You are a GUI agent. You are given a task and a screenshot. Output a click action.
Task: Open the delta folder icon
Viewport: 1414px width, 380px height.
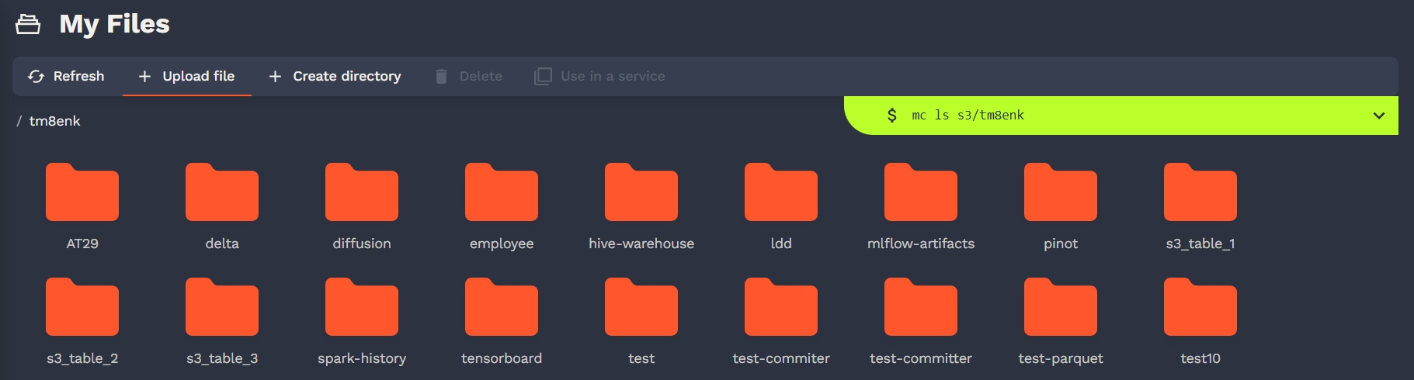tap(222, 194)
